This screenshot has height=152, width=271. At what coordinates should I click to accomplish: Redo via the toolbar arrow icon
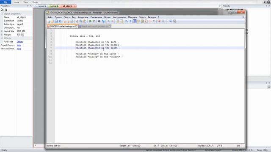[94, 21]
